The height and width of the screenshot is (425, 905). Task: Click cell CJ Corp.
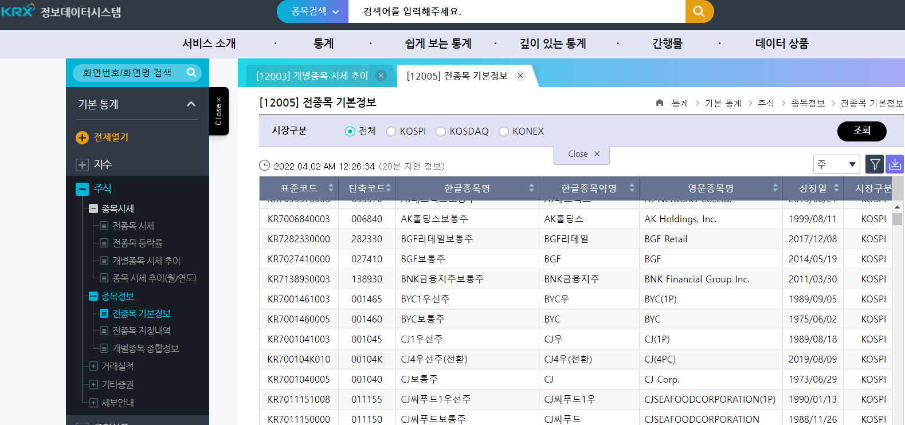(711, 379)
